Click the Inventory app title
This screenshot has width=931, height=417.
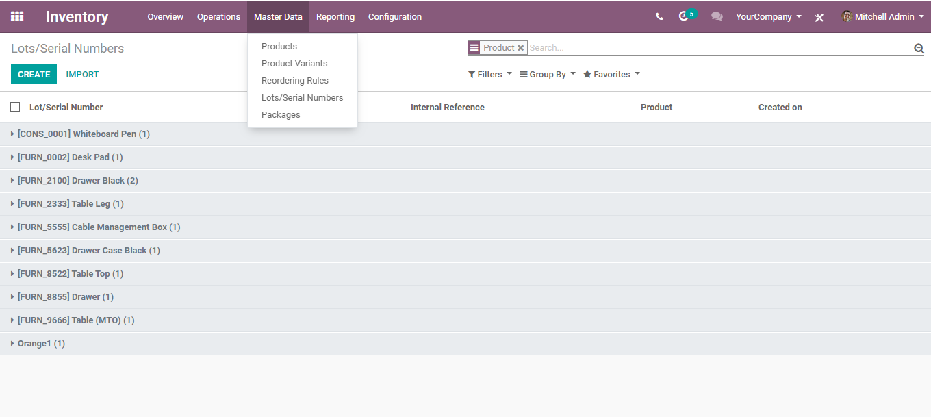point(77,17)
